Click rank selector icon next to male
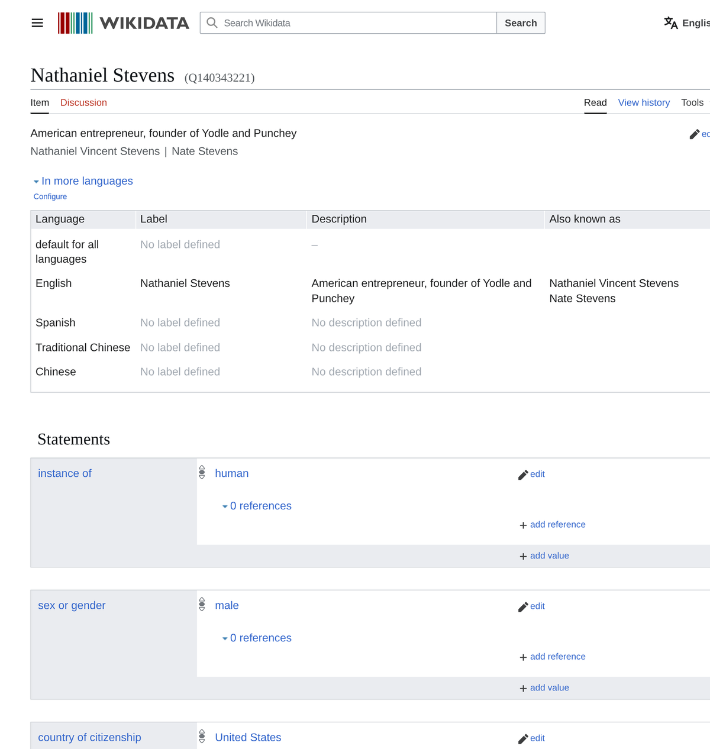 (202, 604)
